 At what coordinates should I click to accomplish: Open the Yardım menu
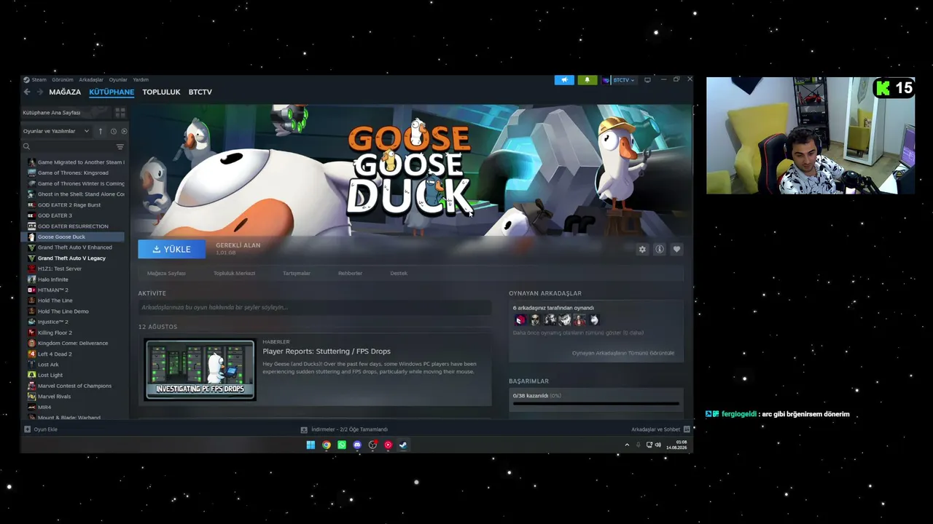[x=141, y=80]
